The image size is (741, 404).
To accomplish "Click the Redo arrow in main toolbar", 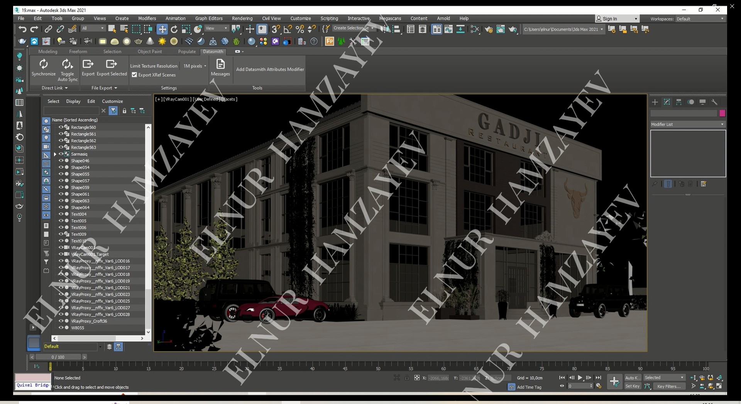I will tap(34, 29).
